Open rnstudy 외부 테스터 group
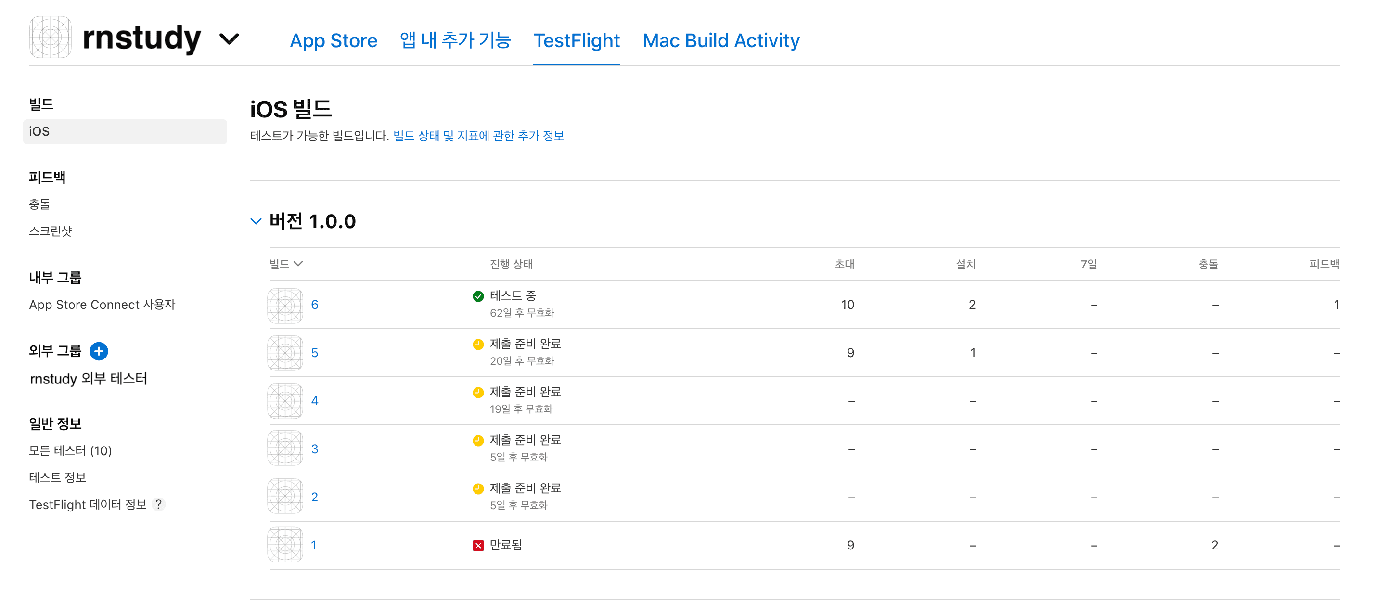Viewport: 1387px width, 613px height. pyautogui.click(x=88, y=378)
